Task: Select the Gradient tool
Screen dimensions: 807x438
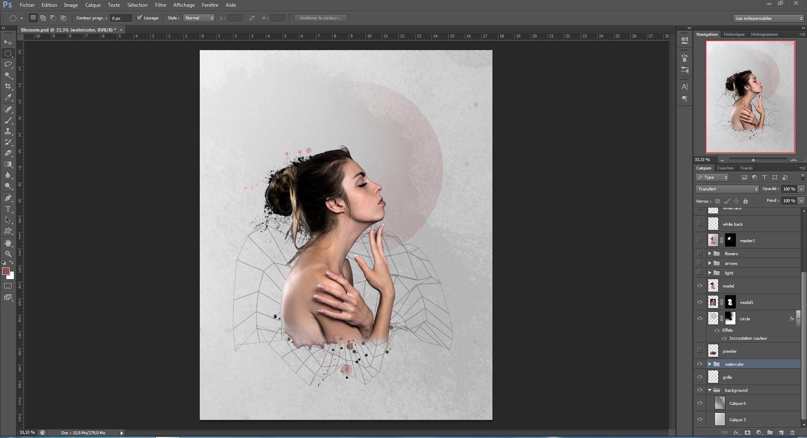Action: click(8, 164)
